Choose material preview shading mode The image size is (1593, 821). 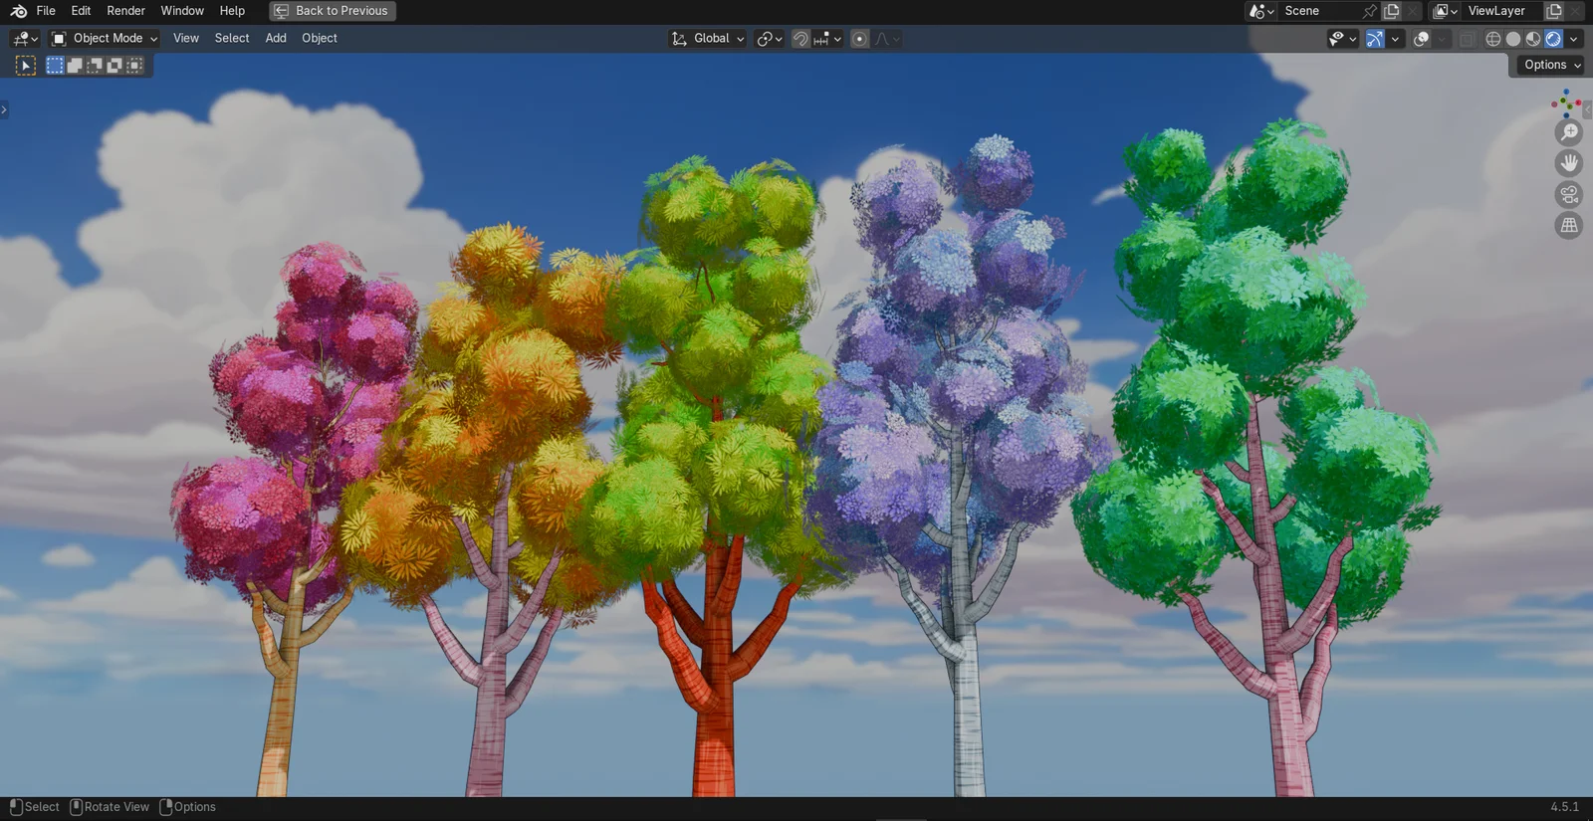pos(1533,39)
